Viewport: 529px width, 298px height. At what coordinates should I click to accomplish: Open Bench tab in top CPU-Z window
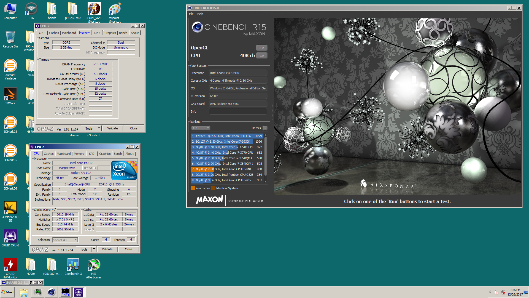123,33
